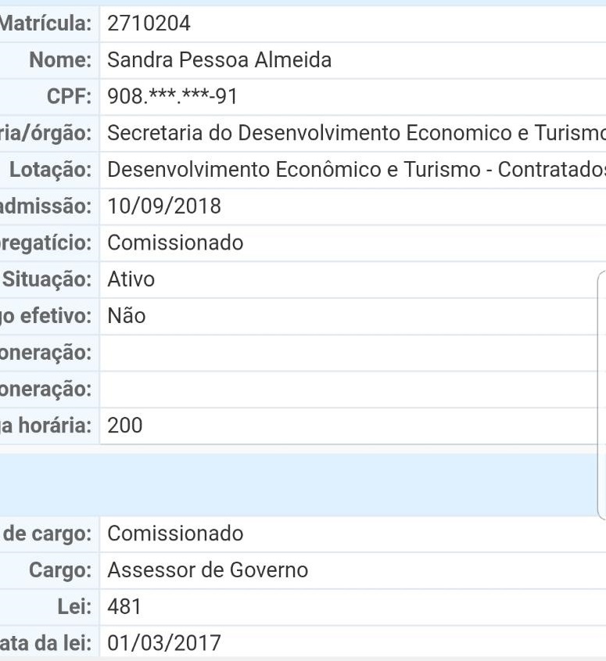This screenshot has width=606, height=661.
Task: Select the Situação value Ativo
Action: click(x=131, y=279)
